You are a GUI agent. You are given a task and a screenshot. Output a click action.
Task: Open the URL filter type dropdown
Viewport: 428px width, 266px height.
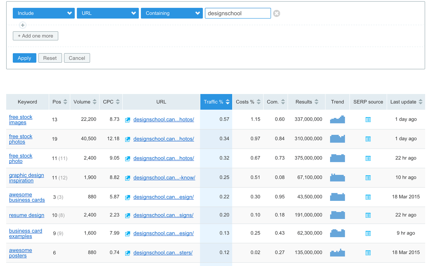click(x=108, y=13)
